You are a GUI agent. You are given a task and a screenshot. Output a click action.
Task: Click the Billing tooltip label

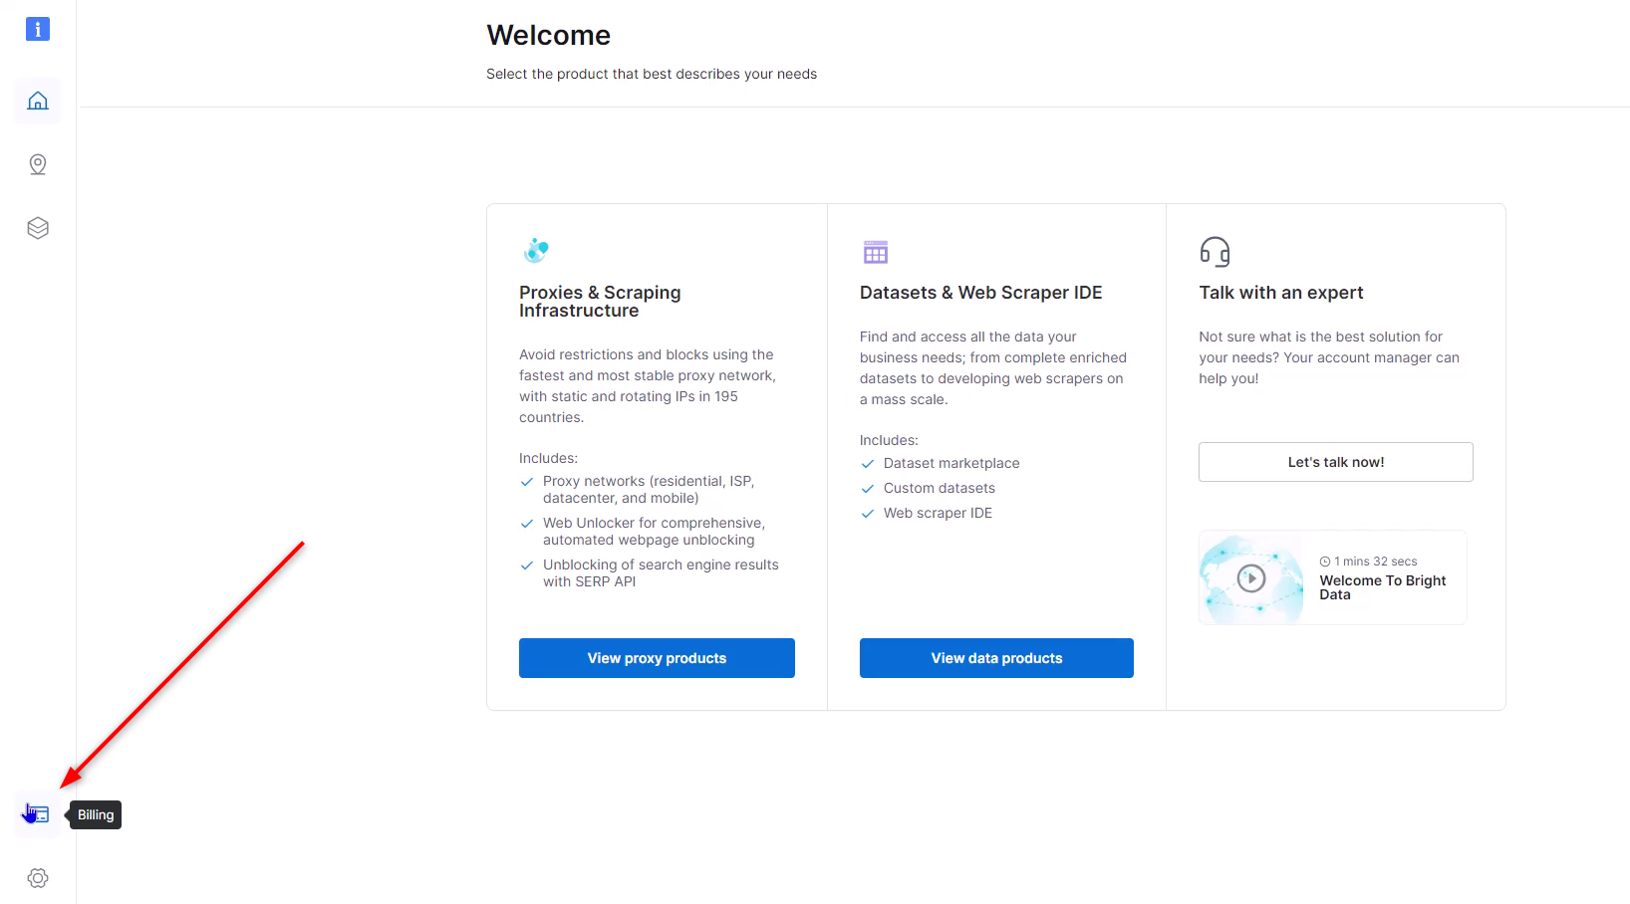tap(96, 814)
